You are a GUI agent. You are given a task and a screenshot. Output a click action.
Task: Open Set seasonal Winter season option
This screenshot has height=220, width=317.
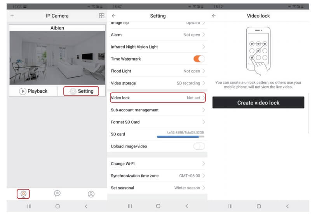click(x=157, y=188)
